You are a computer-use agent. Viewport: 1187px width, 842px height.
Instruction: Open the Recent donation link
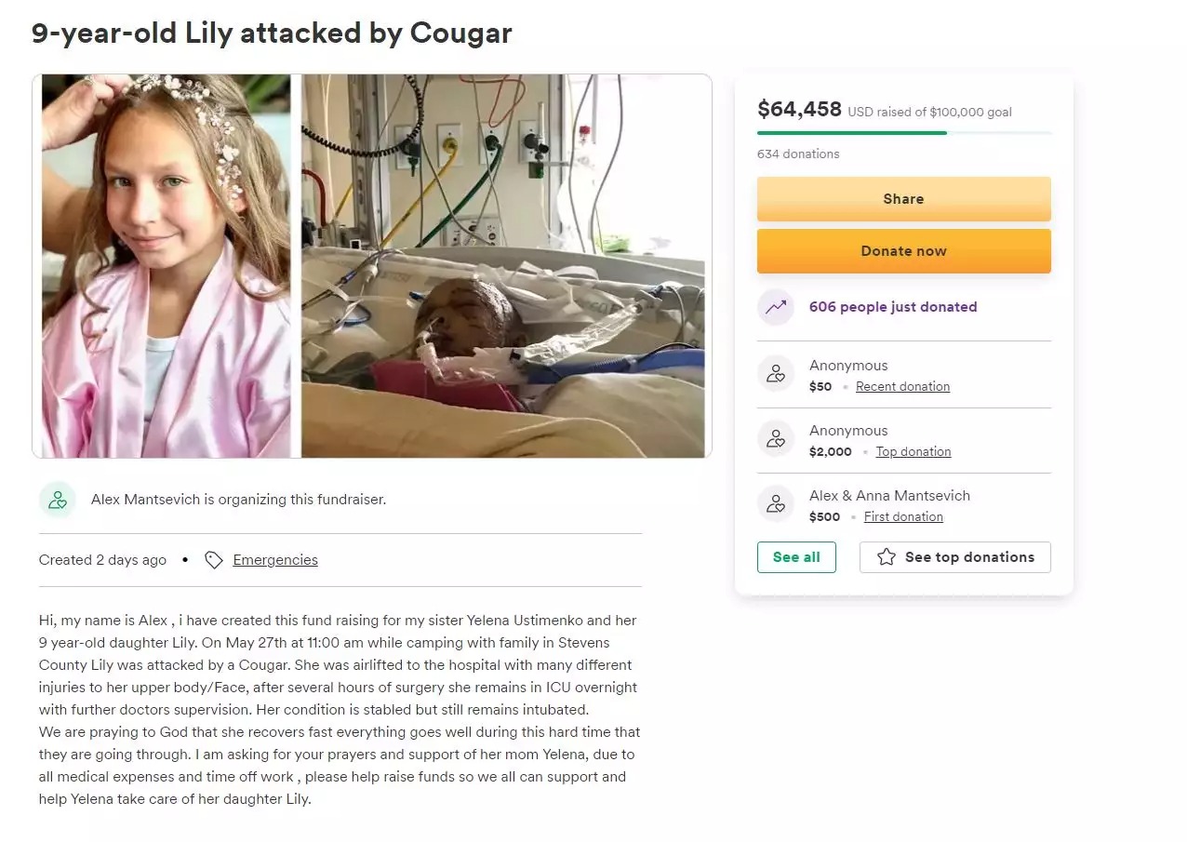[902, 387]
